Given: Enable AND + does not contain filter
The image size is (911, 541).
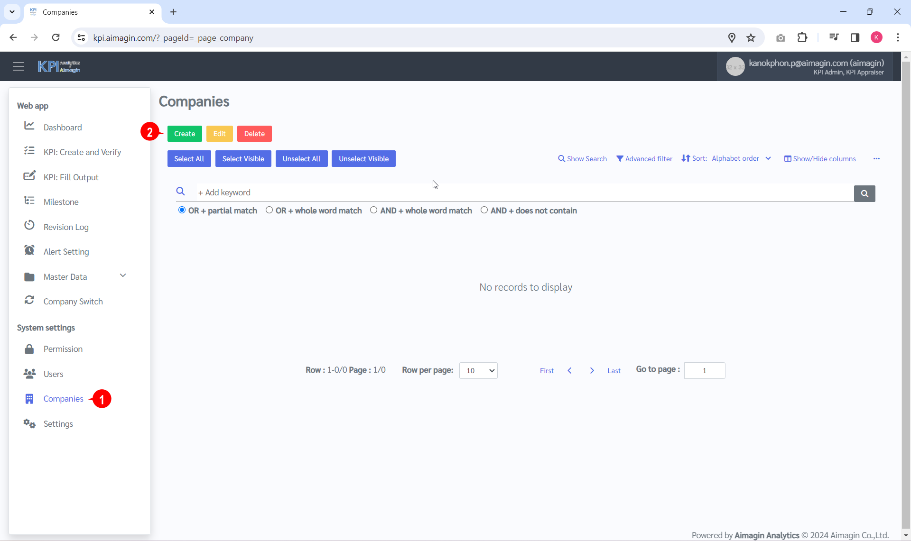Looking at the screenshot, I should click(x=484, y=210).
